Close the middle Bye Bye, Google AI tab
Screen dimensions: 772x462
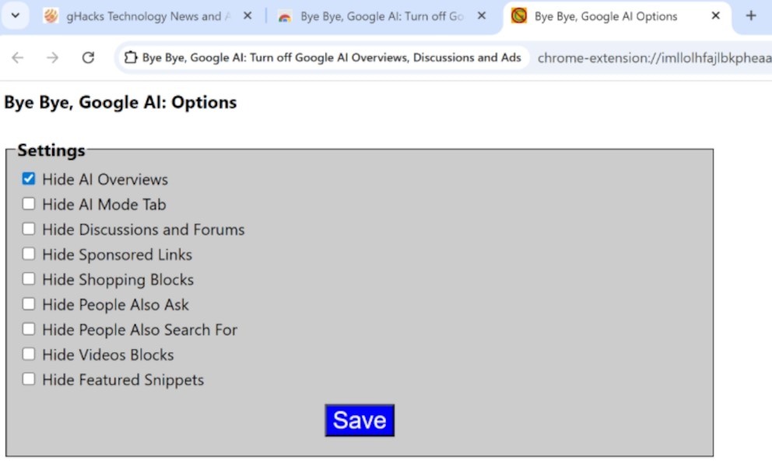coord(481,16)
